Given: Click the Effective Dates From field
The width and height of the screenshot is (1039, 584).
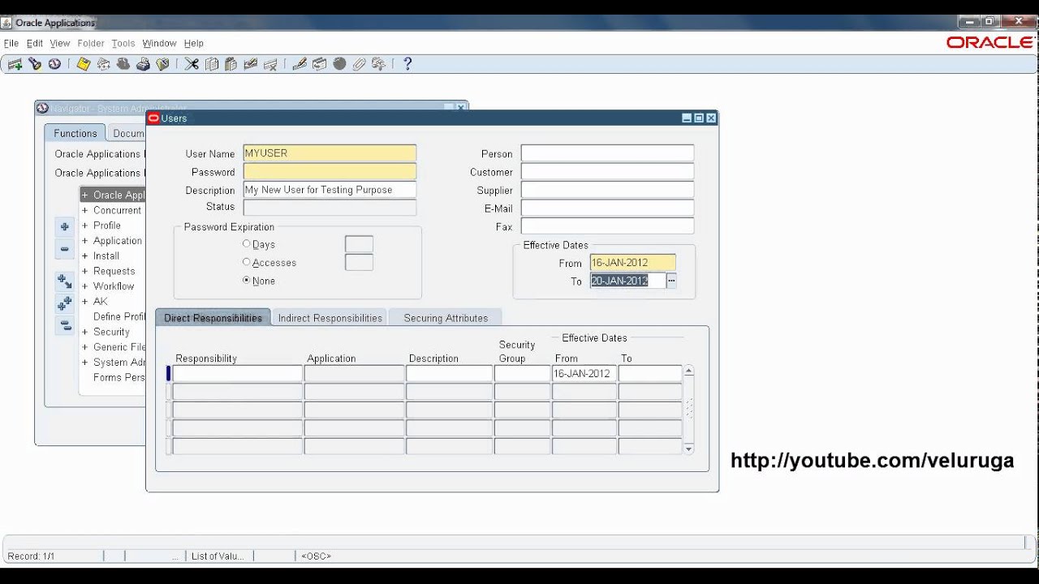Looking at the screenshot, I should 632,263.
